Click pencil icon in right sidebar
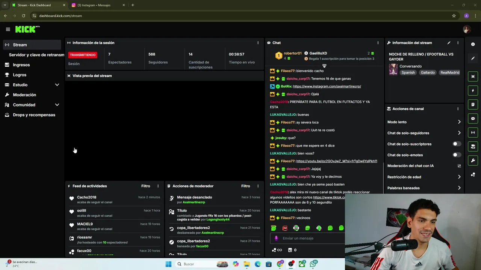Screen dimensions: 481x270 click(x=473, y=58)
